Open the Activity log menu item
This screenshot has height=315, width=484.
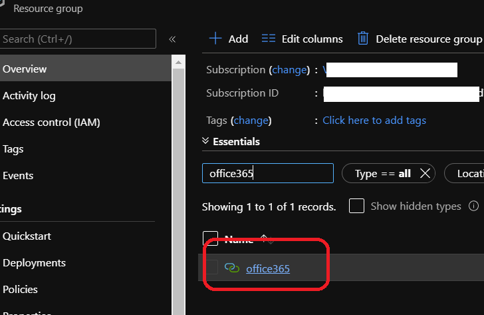(x=29, y=96)
